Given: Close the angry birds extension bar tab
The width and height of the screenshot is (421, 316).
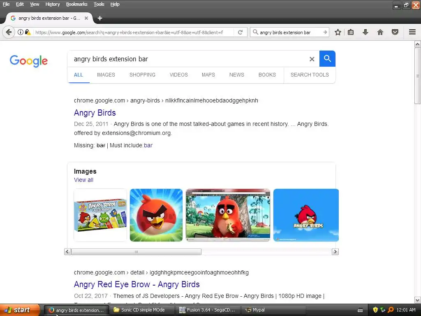Looking at the screenshot, I should click(86, 18).
